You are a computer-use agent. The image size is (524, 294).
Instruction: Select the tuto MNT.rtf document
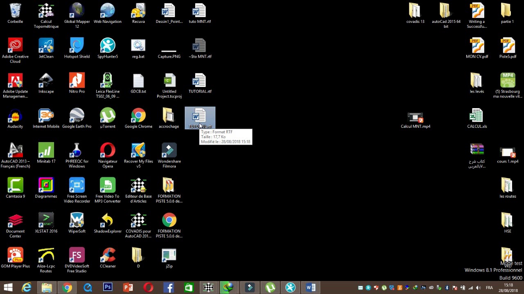[200, 13]
